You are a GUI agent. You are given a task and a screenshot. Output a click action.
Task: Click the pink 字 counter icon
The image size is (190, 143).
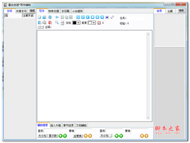point(99,23)
